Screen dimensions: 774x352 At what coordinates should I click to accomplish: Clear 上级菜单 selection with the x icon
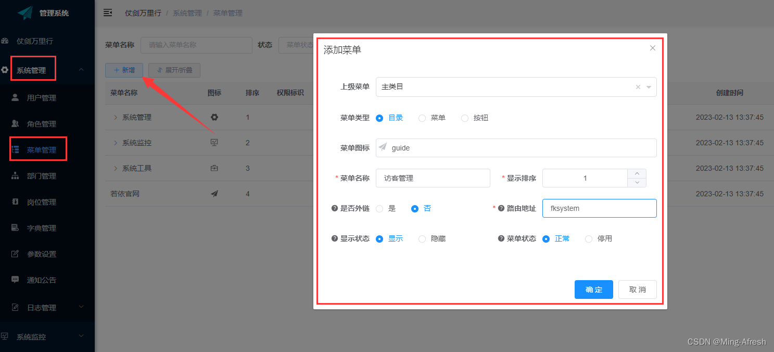pos(638,87)
